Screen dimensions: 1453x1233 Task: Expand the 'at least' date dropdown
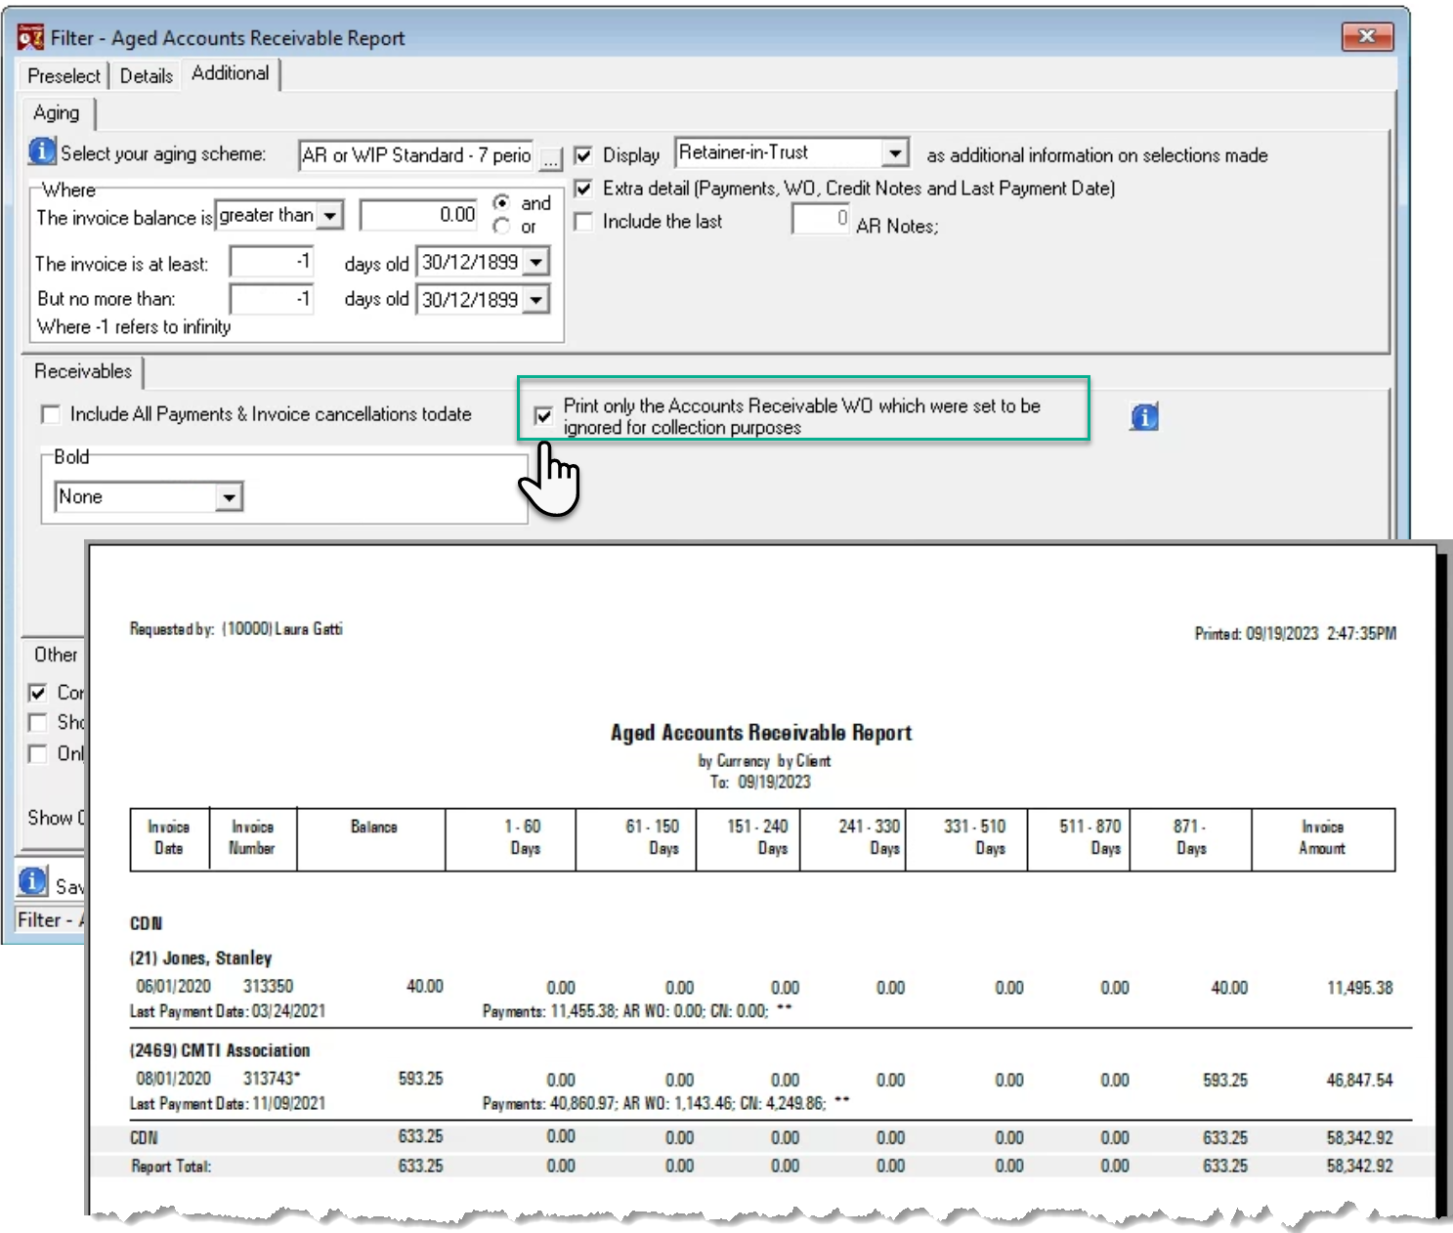535,262
